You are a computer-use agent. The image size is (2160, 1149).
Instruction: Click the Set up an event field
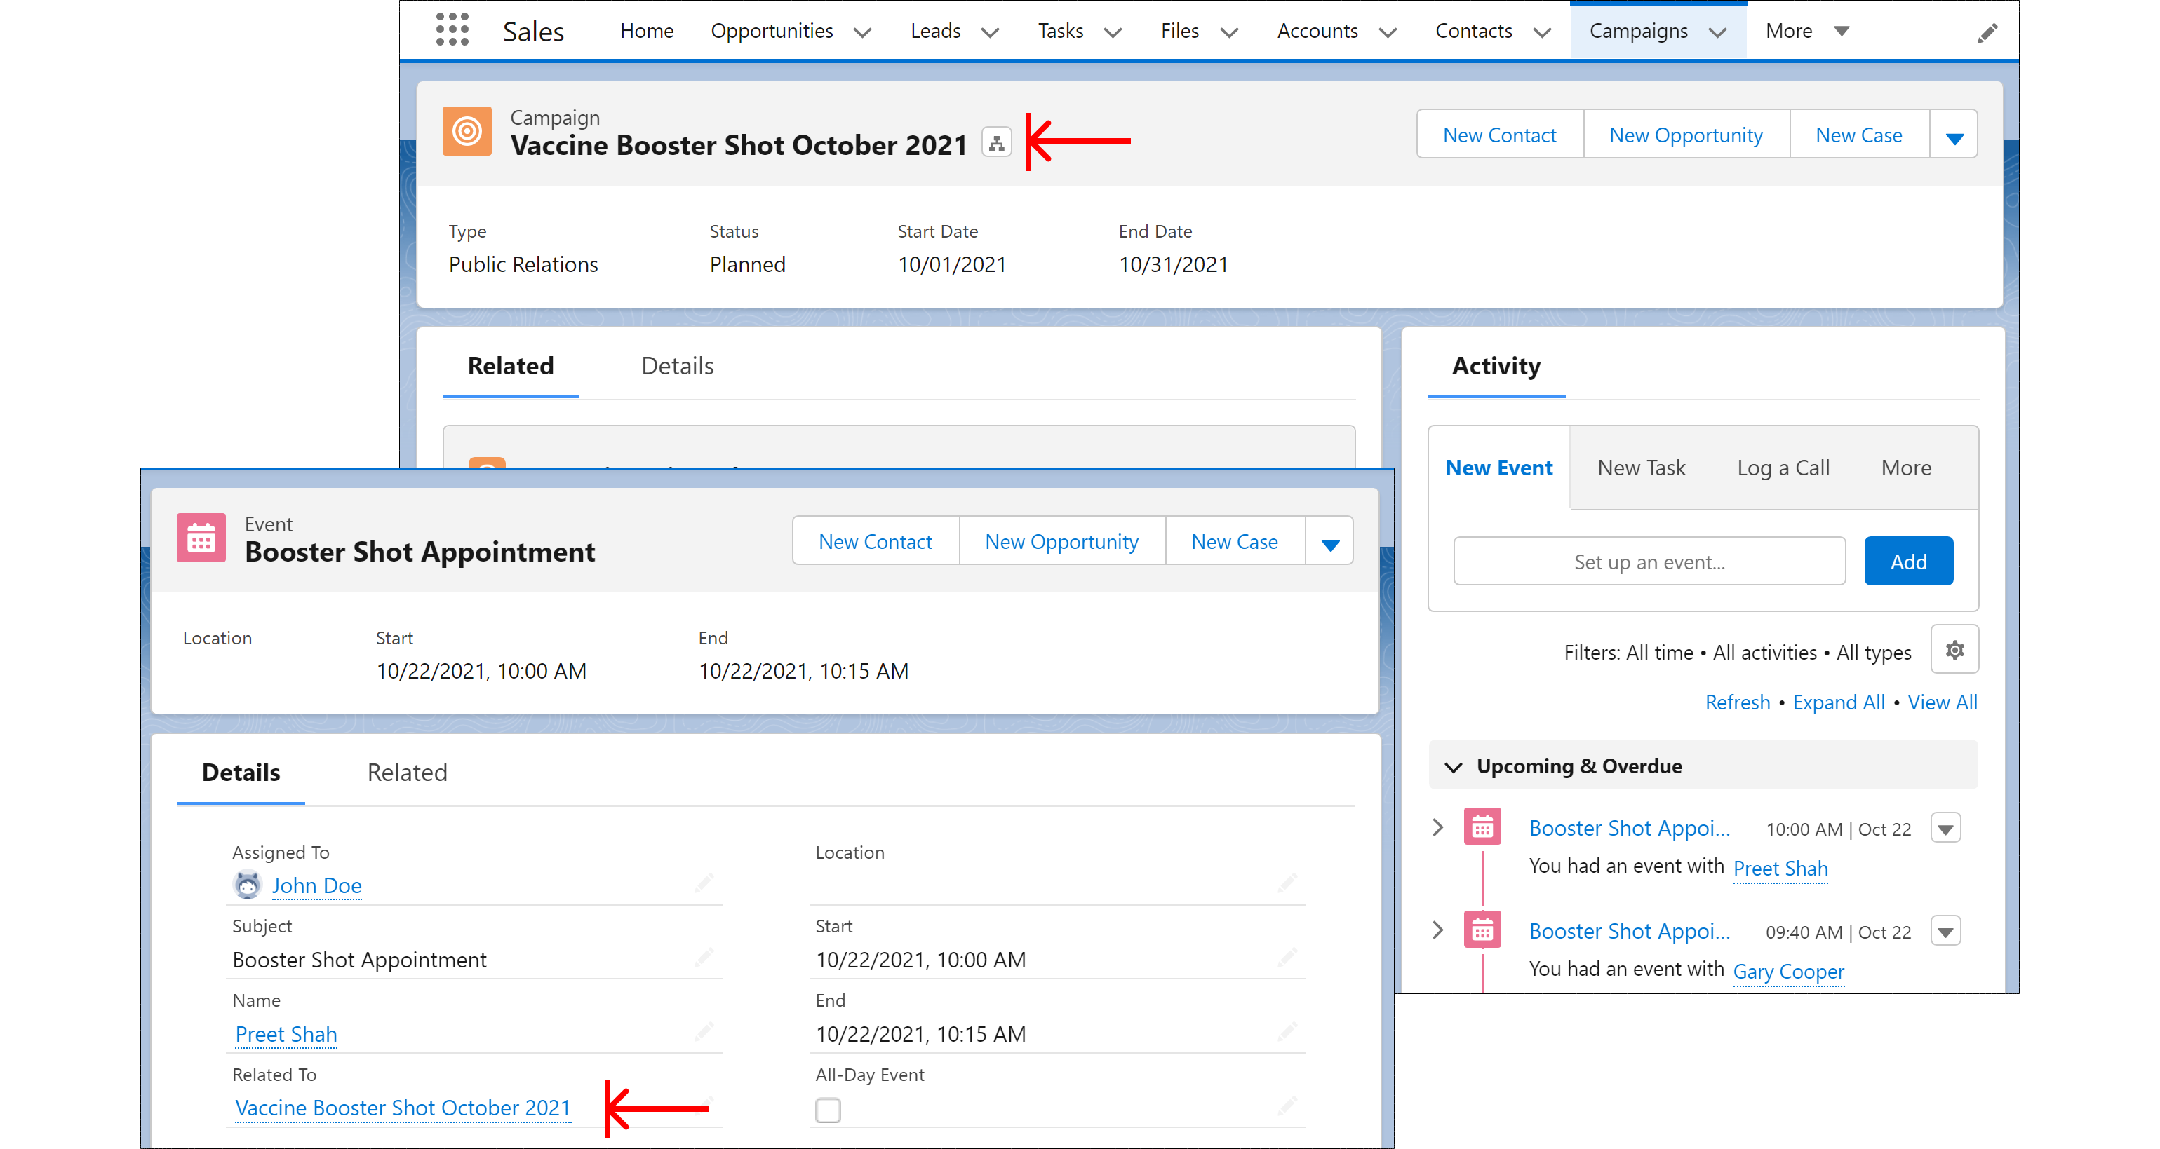coord(1649,562)
